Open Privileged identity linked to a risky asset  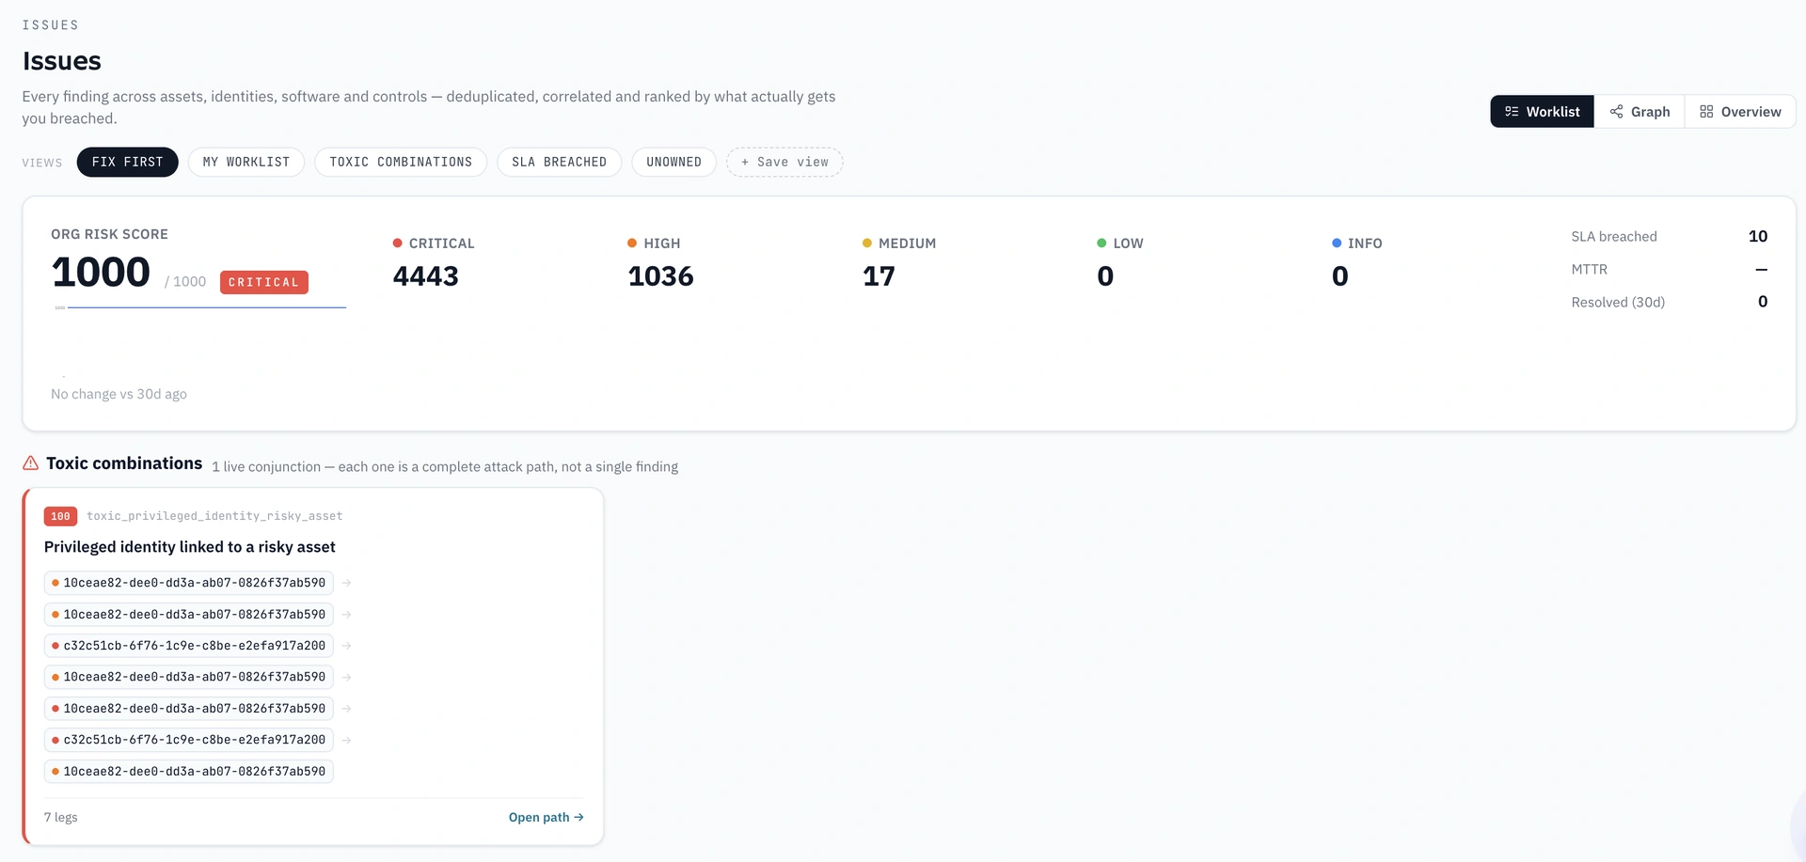pos(189,547)
